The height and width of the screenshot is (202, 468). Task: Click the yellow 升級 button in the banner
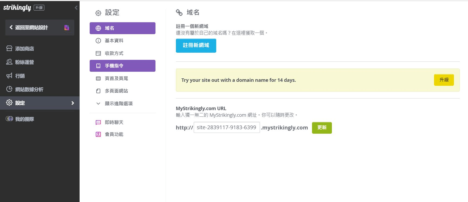tap(444, 80)
